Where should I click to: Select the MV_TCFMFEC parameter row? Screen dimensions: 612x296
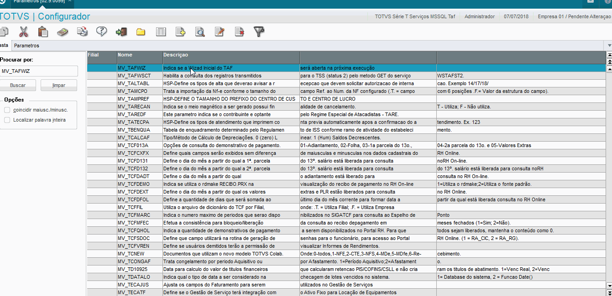(x=346, y=223)
